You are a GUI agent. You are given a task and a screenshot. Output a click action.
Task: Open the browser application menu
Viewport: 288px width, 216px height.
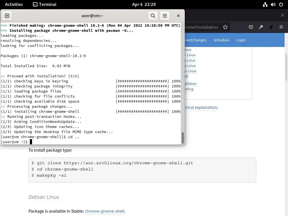pyautogui.click(x=281, y=27)
